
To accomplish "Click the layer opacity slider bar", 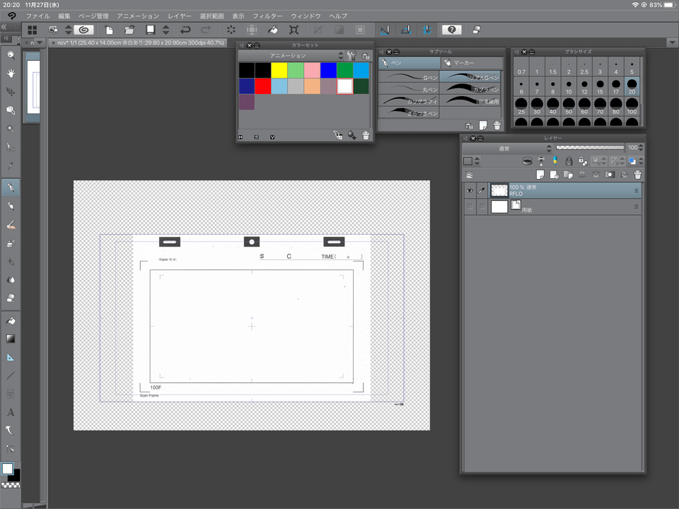I will tap(590, 148).
